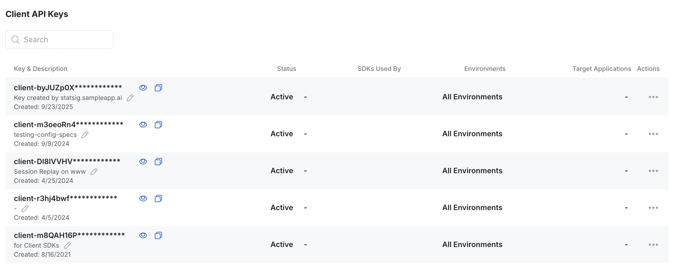Click inside the Search field
The width and height of the screenshot is (676, 269).
click(59, 39)
